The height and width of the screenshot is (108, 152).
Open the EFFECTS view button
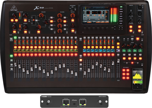(x=121, y=19)
